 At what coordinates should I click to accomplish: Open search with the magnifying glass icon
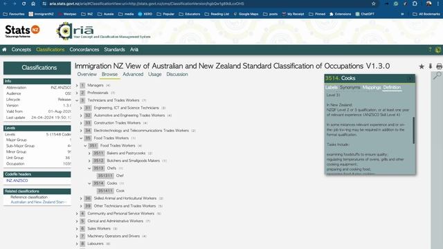tap(437, 75)
